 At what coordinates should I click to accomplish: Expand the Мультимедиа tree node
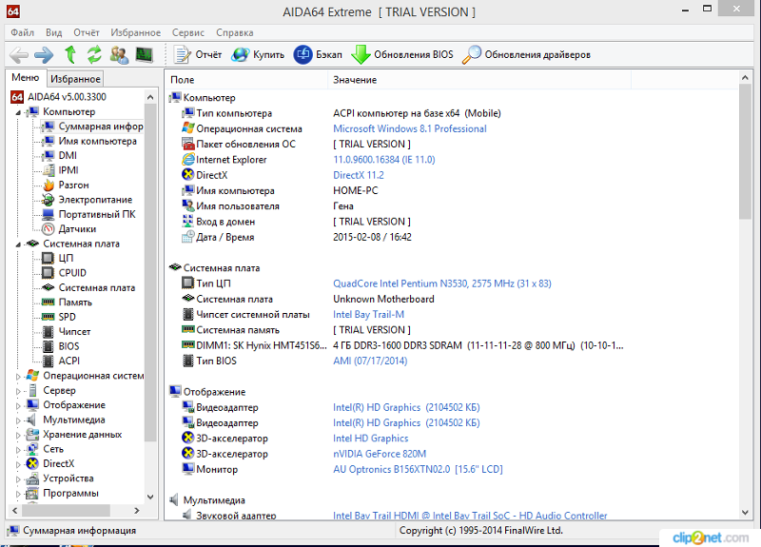[19, 420]
